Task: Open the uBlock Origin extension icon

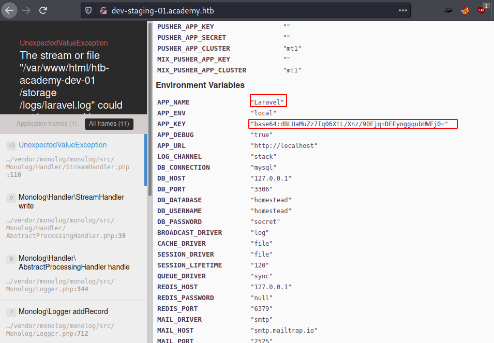Action: [482, 10]
